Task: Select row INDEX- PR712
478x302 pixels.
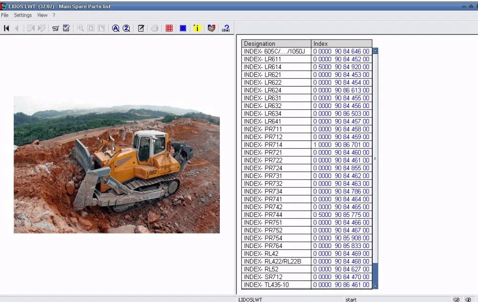Action: click(x=307, y=137)
